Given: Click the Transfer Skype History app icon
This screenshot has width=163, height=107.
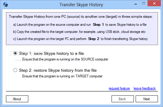Looking at the screenshot, I should [x=5, y=4].
